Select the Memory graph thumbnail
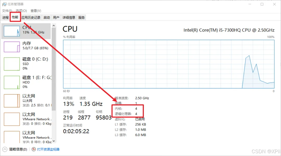Image resolution: width=281 pixels, height=156 pixels. coord(12,47)
